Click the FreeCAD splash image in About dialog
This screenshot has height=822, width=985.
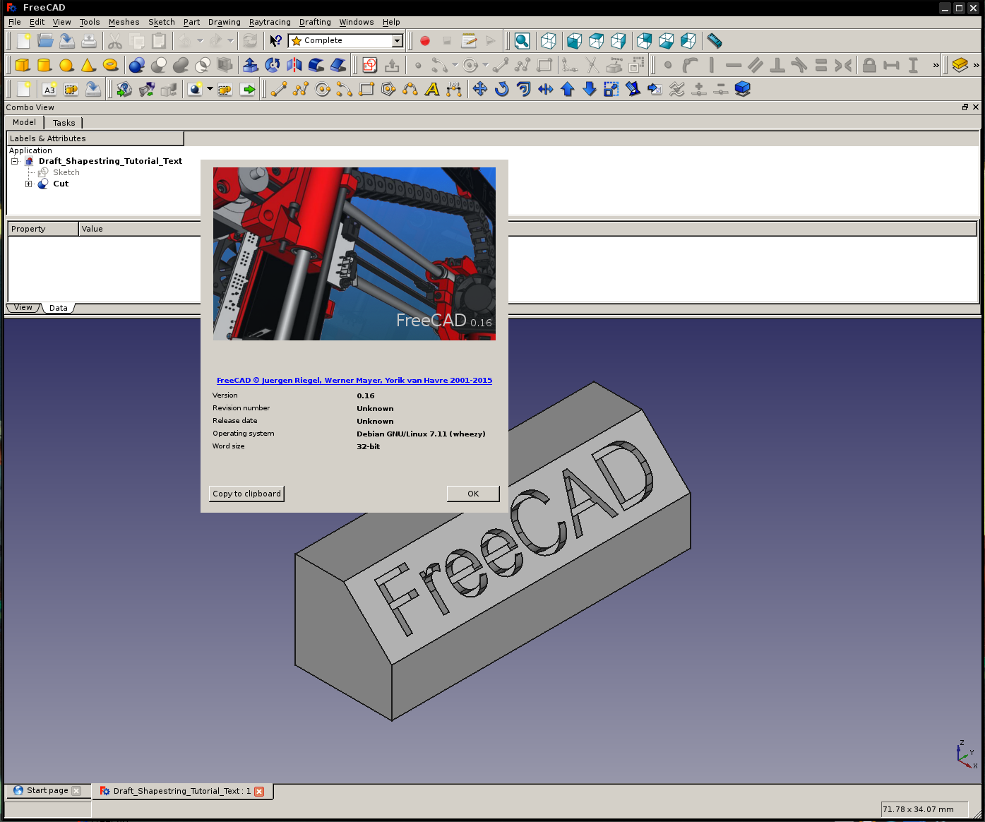[354, 254]
